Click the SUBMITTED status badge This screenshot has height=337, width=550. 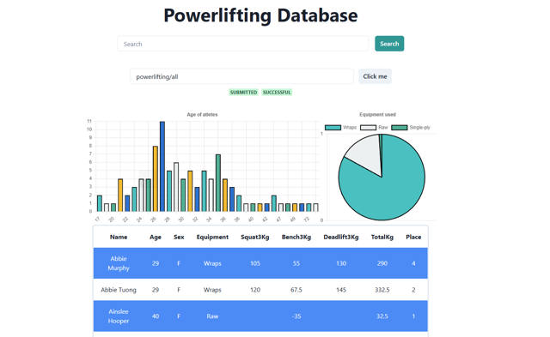point(243,93)
